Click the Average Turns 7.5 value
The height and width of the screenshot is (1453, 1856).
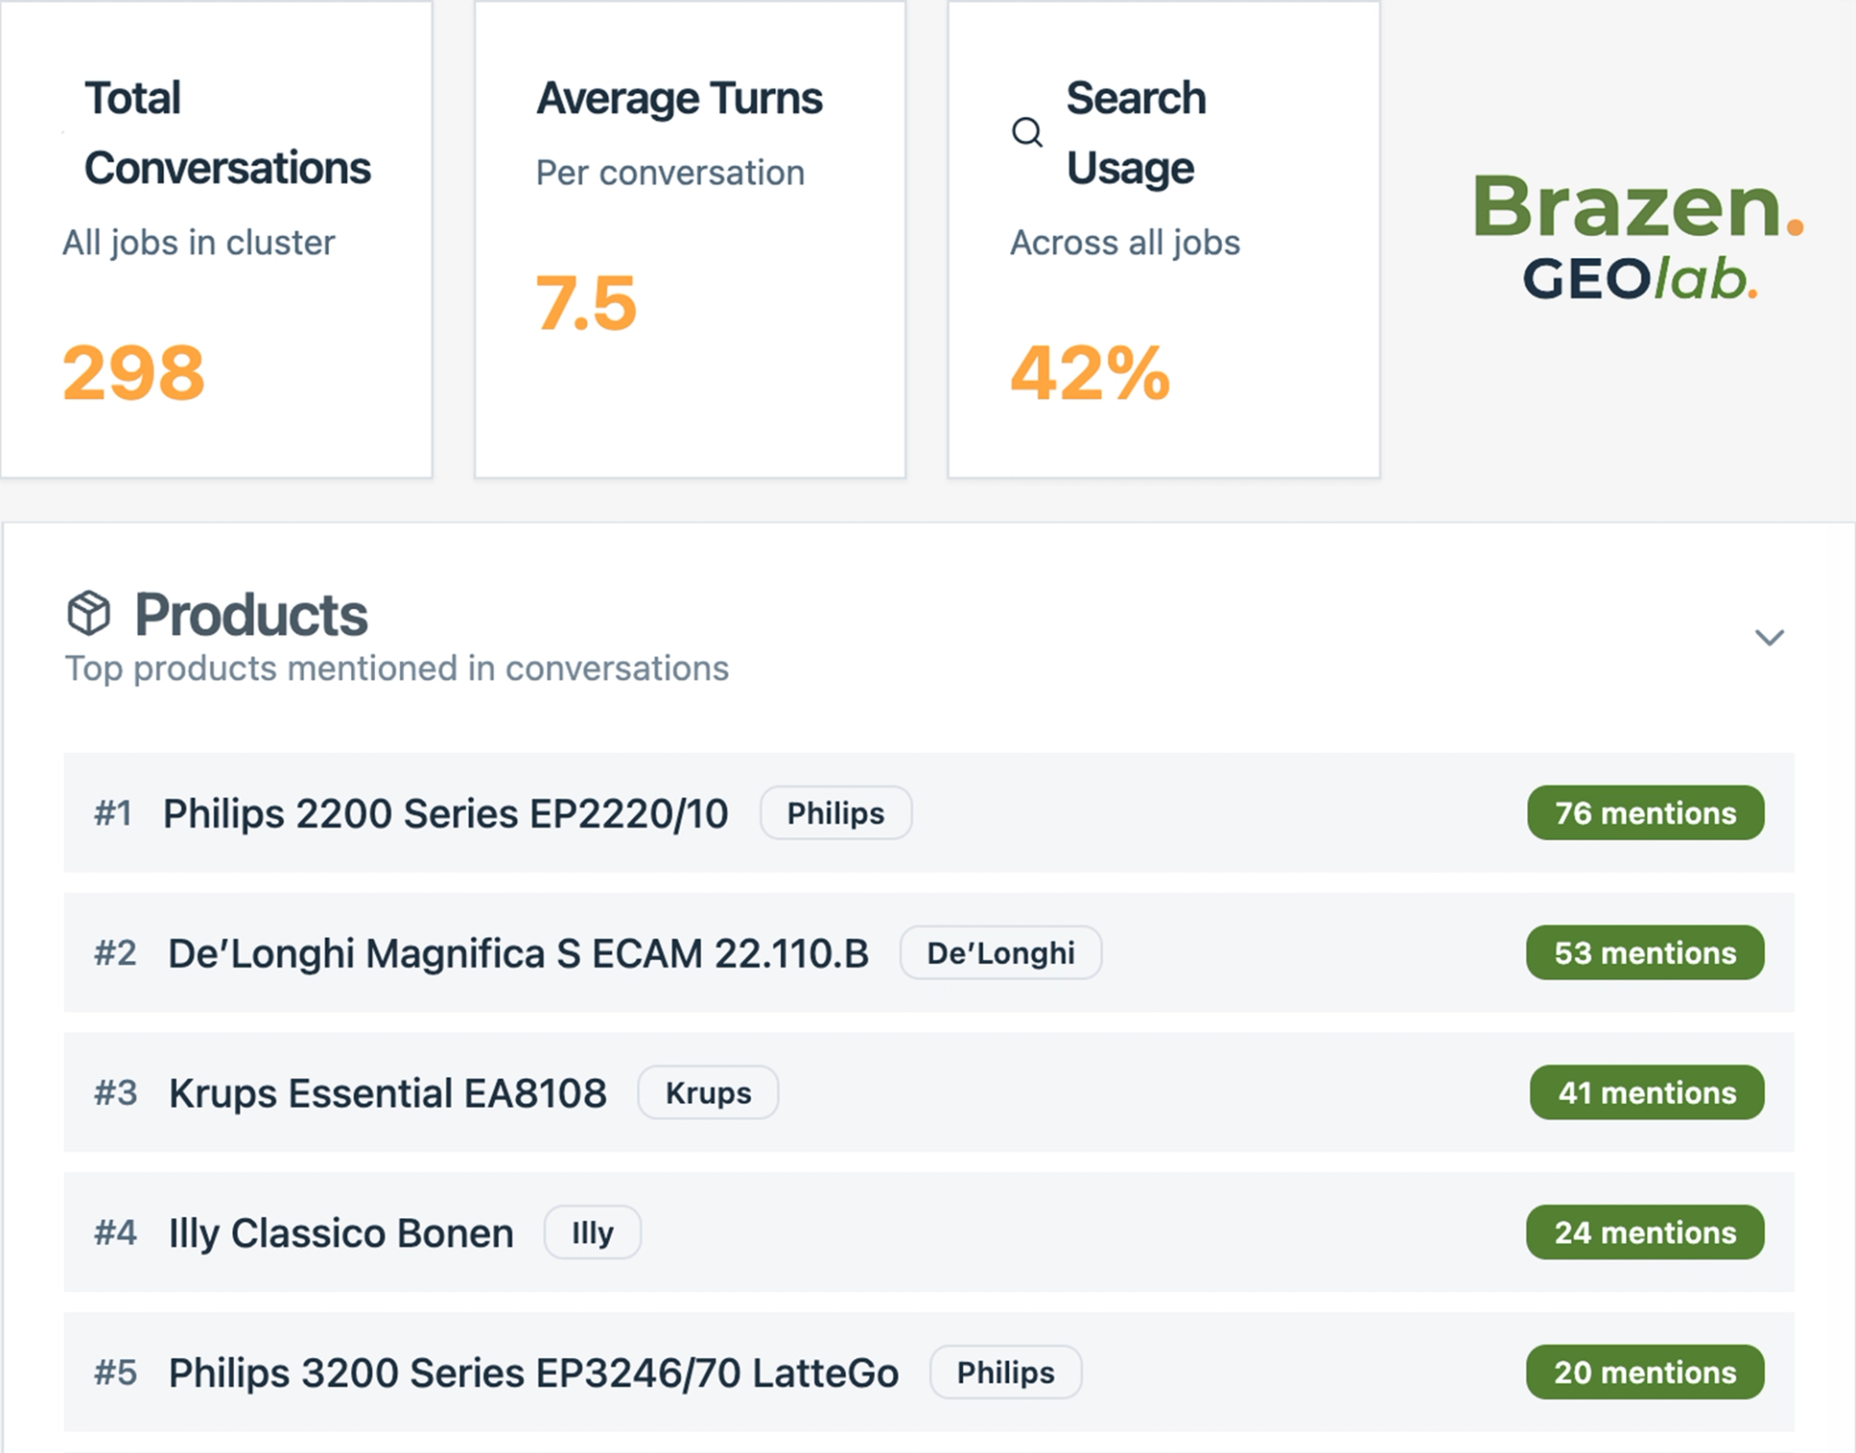click(587, 304)
